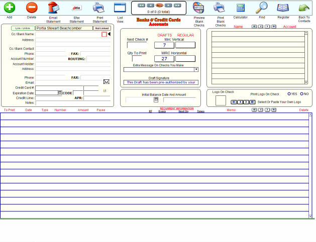Click the ALL records button in navigator
Viewport: 316px width, 242px height.
[x=159, y=5]
